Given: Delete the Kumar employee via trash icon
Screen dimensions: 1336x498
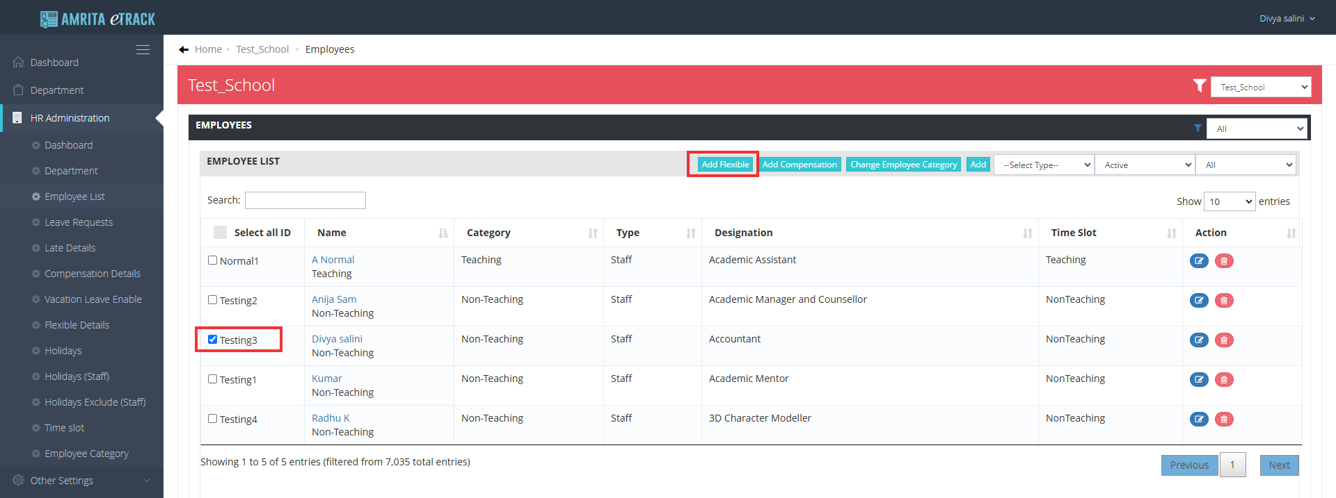Looking at the screenshot, I should click(1224, 380).
